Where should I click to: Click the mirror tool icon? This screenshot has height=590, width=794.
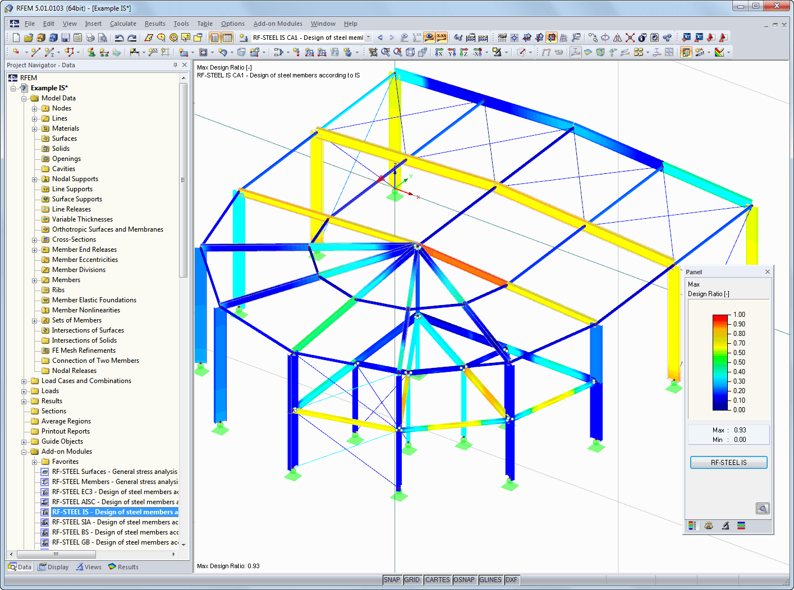[617, 38]
